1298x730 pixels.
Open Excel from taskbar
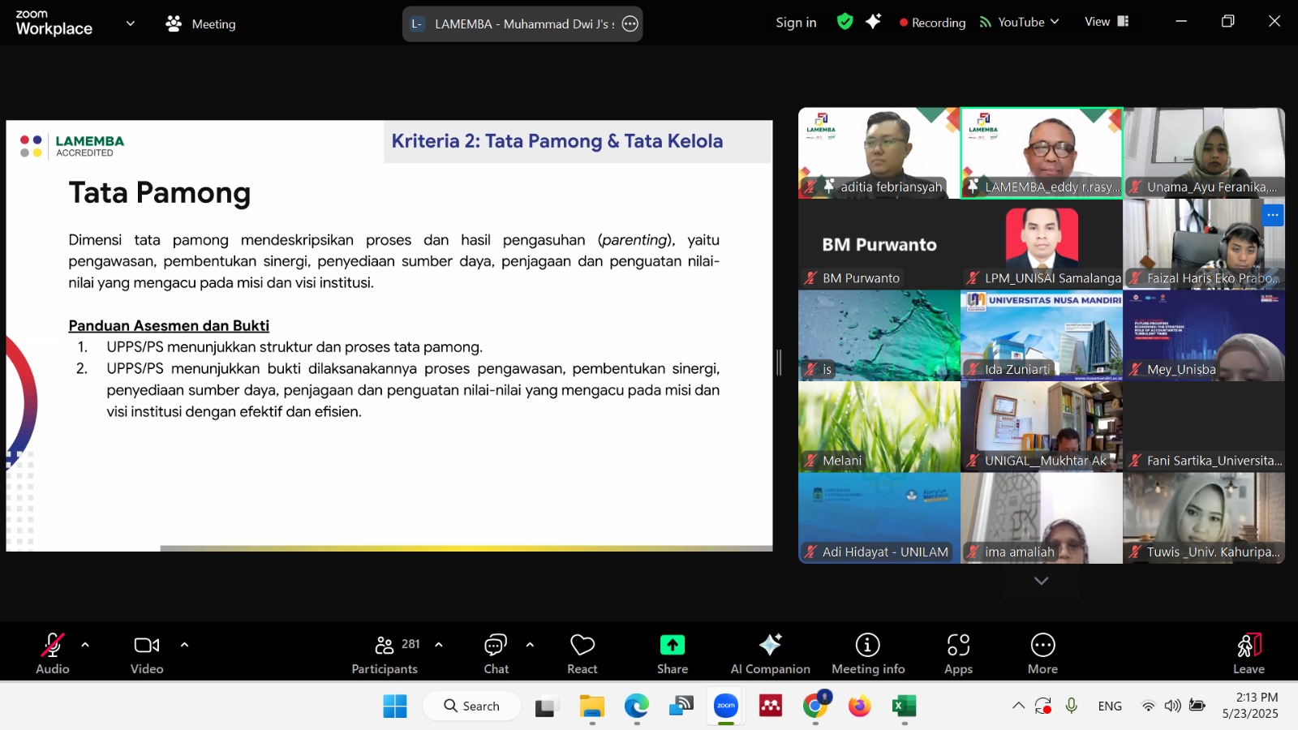coord(904,706)
